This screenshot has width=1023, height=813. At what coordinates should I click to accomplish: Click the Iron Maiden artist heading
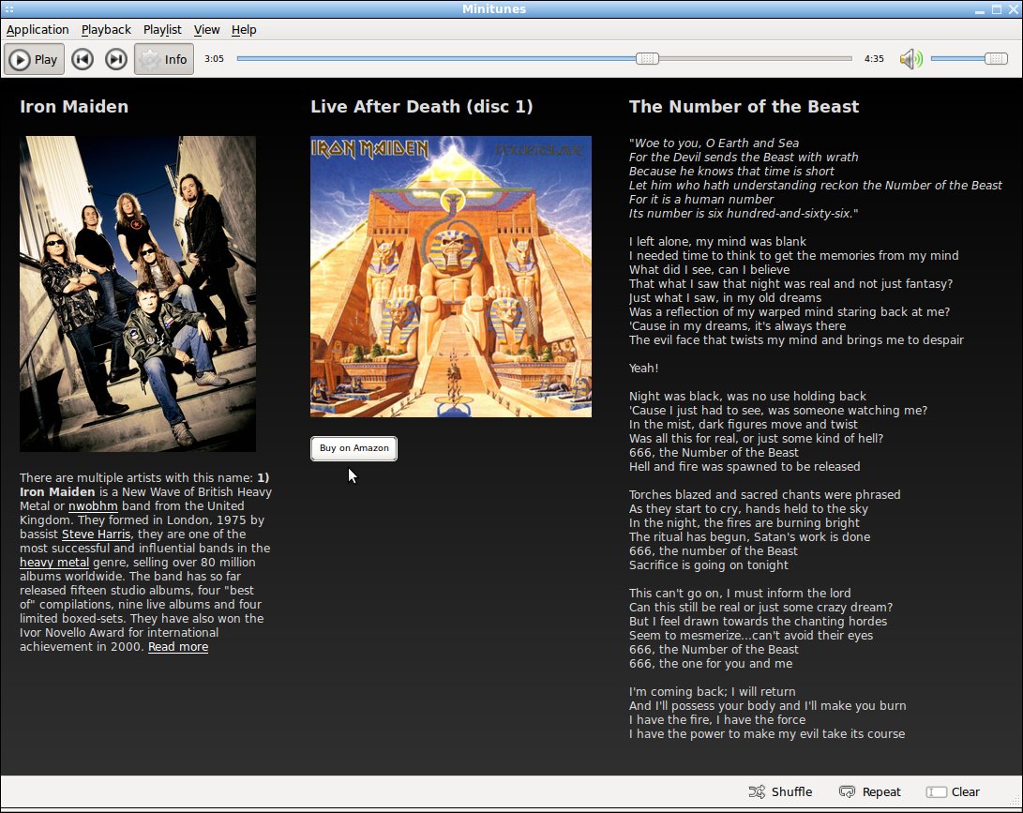pos(74,107)
